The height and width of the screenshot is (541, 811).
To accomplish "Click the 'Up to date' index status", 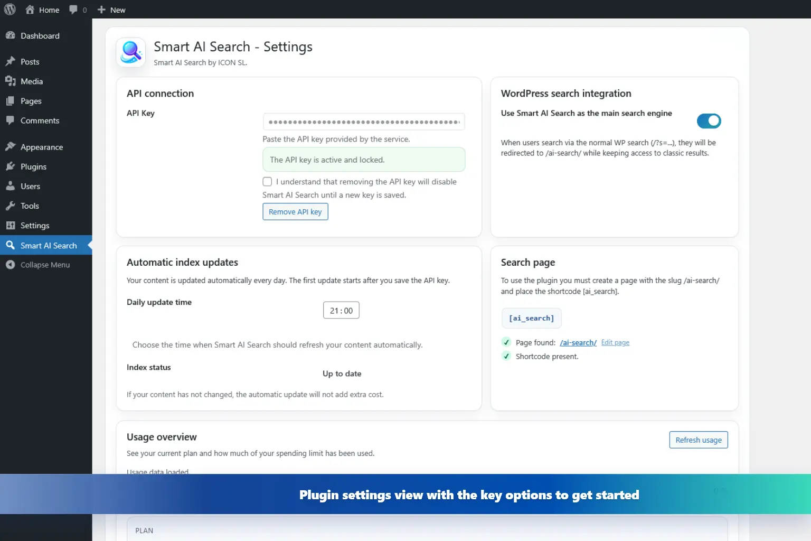I will coord(342,374).
